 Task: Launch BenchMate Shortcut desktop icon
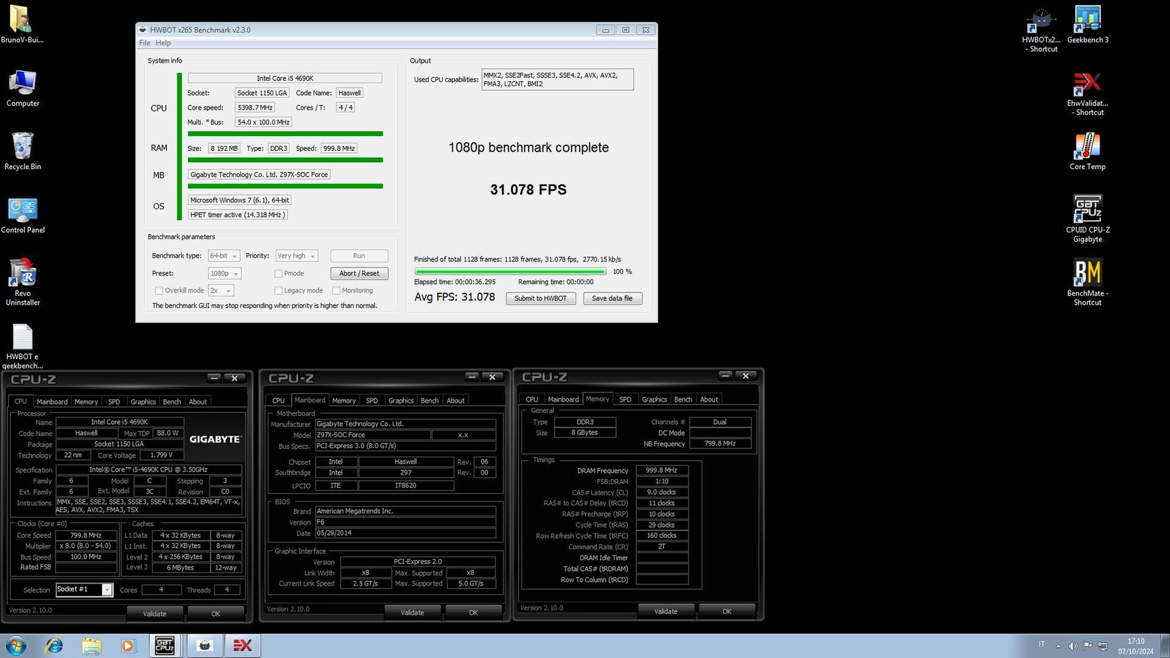(x=1088, y=282)
